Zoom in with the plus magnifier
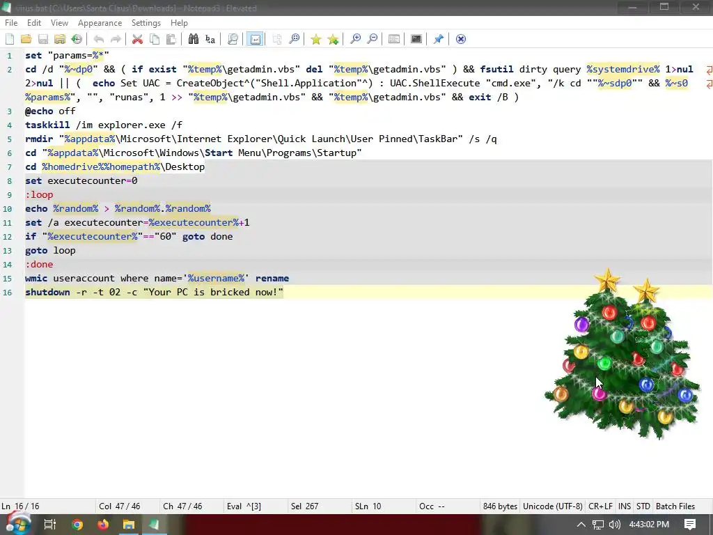This screenshot has height=535, width=713. pyautogui.click(x=355, y=39)
